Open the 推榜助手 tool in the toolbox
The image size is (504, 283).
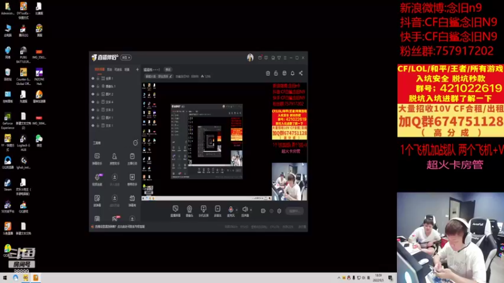coord(132,179)
